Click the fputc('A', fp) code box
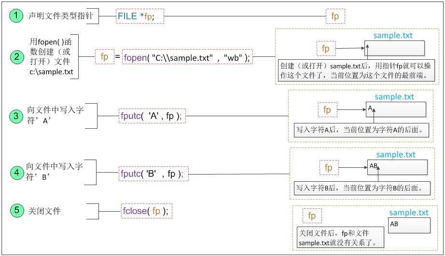445x256 pixels. (152, 116)
